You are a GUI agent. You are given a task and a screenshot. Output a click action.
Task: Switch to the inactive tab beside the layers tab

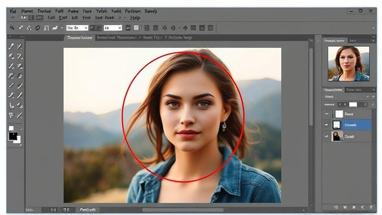click(354, 90)
